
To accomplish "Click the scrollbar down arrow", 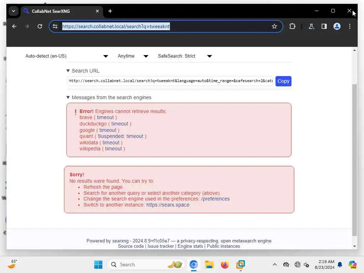I will 354,246.
